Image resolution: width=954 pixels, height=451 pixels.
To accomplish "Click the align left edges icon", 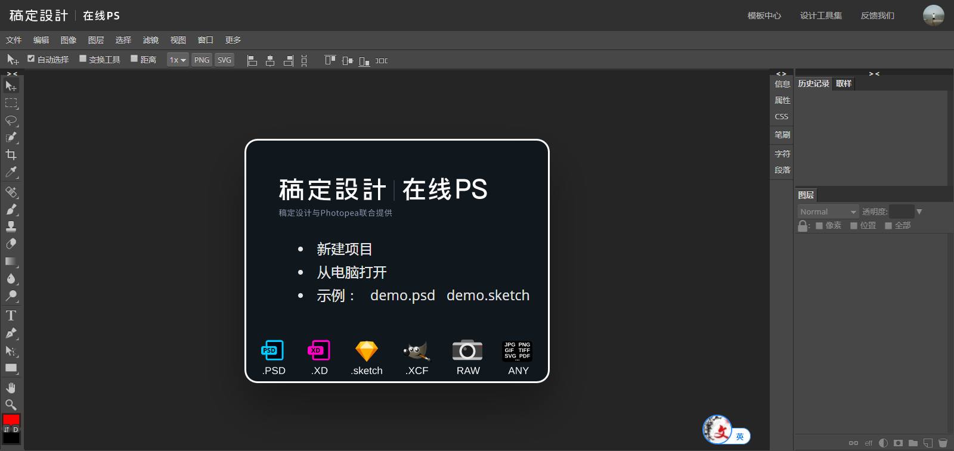I will (x=252, y=60).
